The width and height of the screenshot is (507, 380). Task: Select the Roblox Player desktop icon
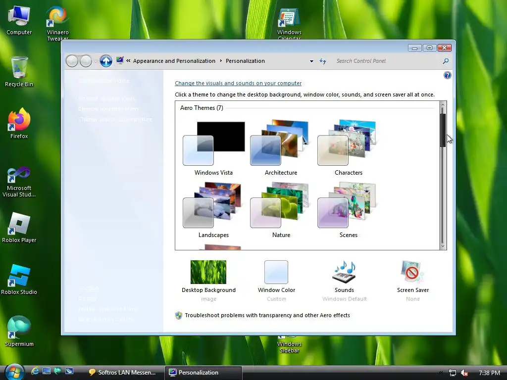19,228
